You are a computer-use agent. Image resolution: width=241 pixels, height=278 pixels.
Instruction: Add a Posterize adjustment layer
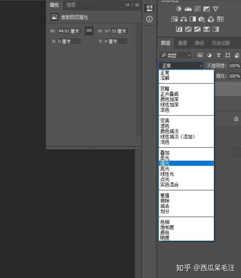(x=188, y=29)
